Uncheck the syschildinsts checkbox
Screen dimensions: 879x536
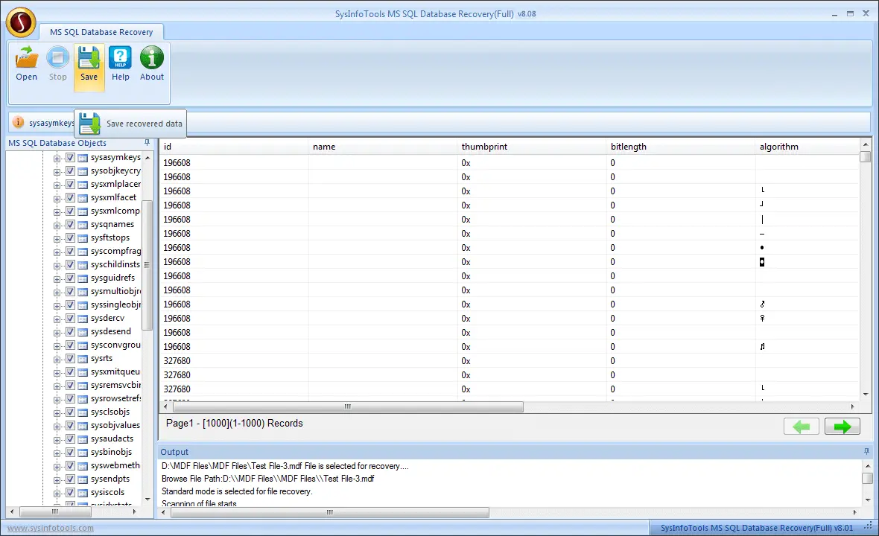(x=70, y=264)
